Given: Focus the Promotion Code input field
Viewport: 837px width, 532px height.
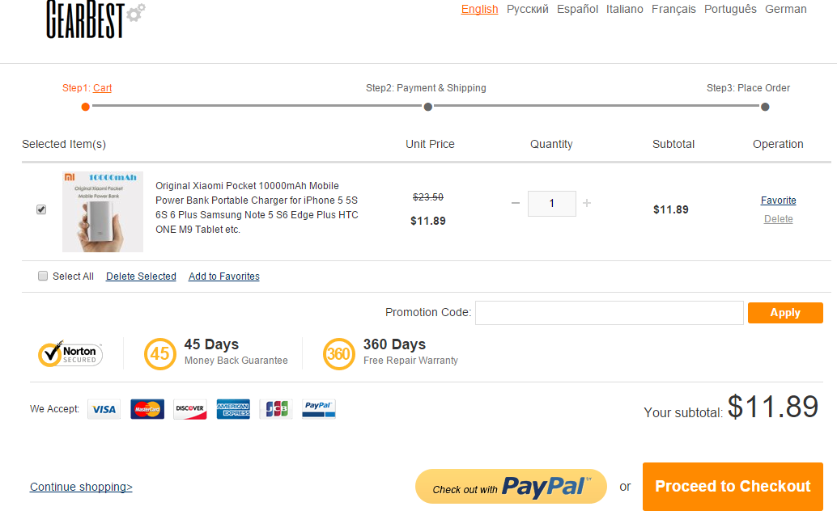Looking at the screenshot, I should tap(609, 313).
